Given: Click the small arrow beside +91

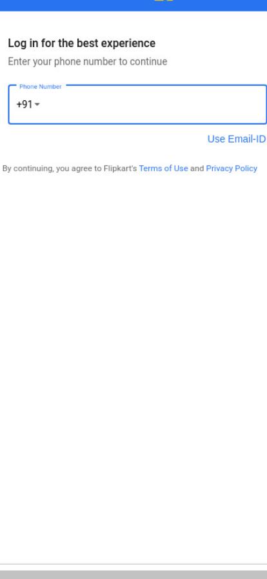Looking at the screenshot, I should tap(37, 105).
